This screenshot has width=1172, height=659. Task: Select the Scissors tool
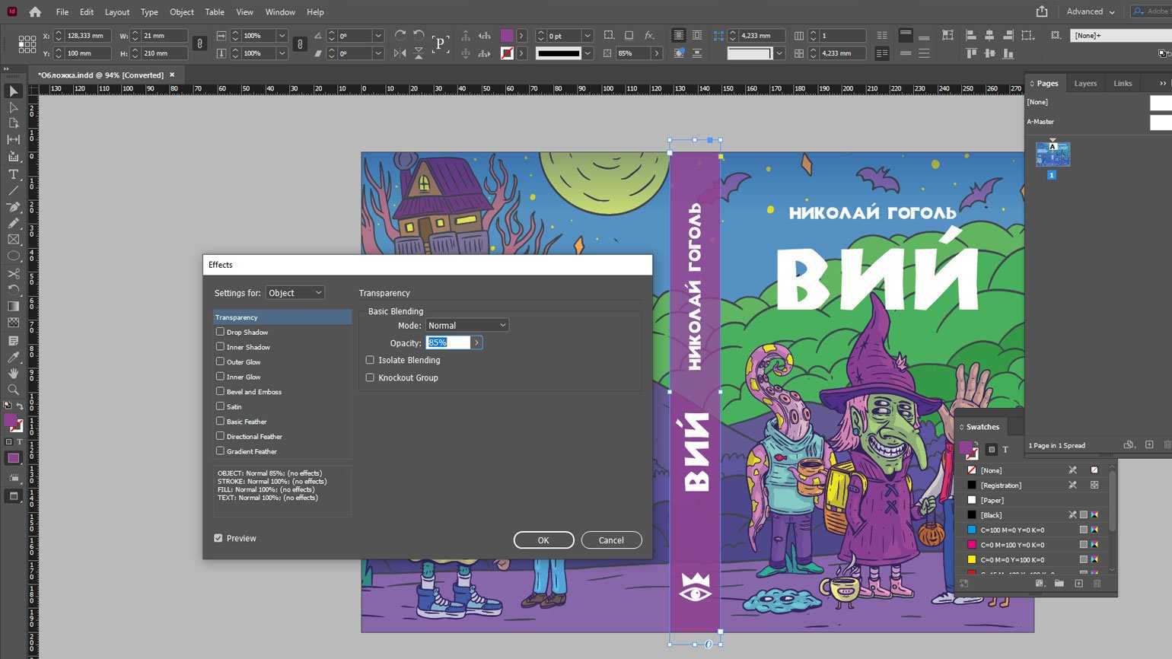tap(13, 273)
